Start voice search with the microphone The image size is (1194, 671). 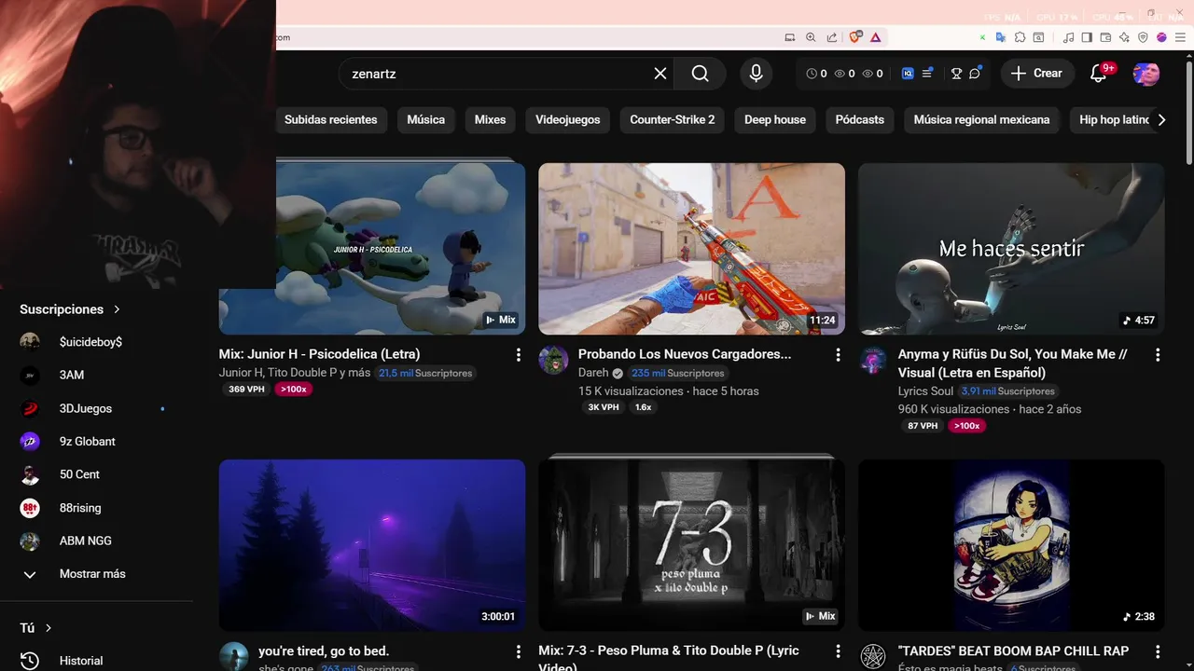pyautogui.click(x=756, y=74)
